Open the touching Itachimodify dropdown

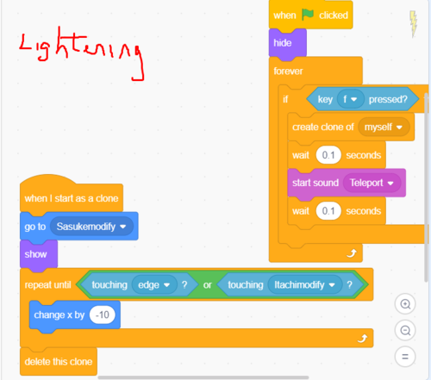point(305,285)
